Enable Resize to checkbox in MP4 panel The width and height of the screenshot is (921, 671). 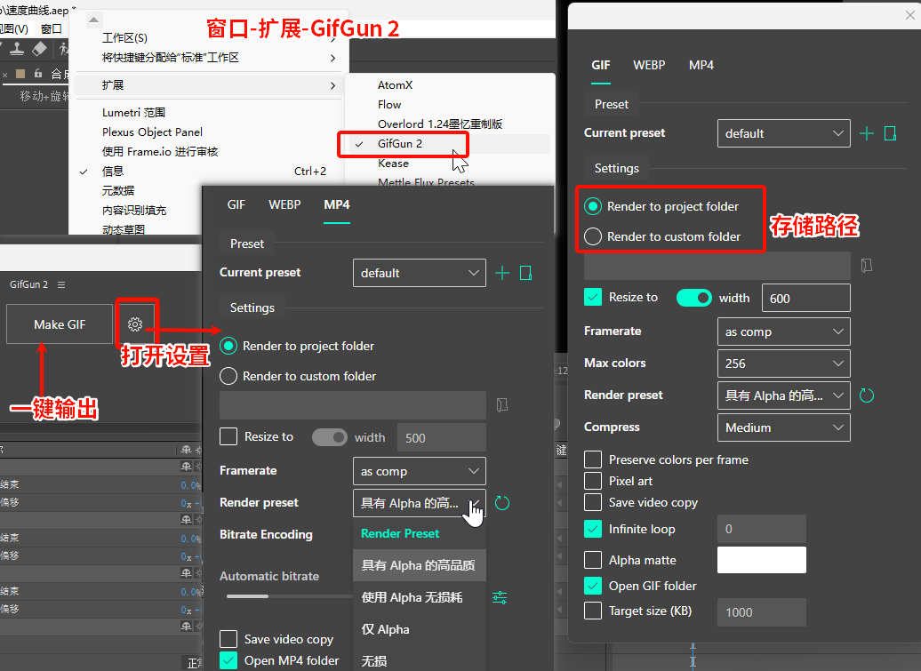[x=228, y=436]
